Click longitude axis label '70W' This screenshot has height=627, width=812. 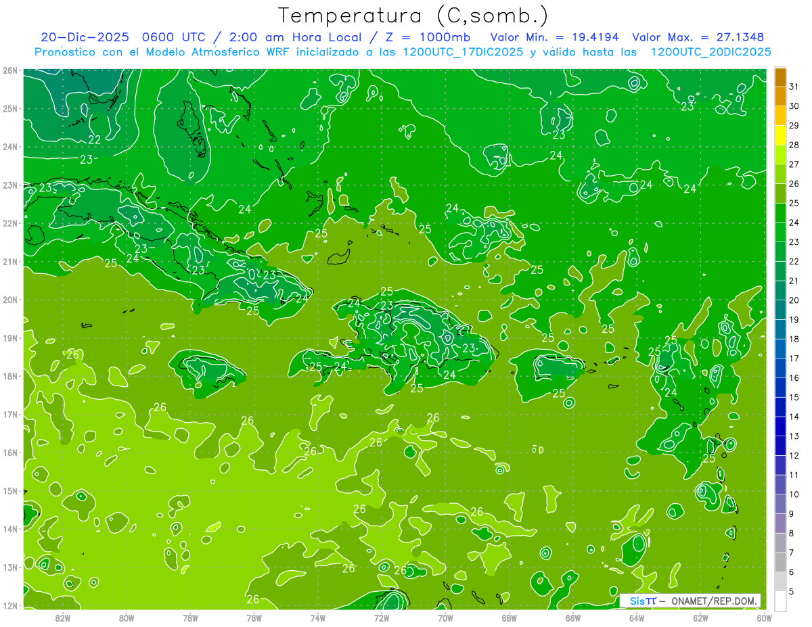(x=445, y=618)
